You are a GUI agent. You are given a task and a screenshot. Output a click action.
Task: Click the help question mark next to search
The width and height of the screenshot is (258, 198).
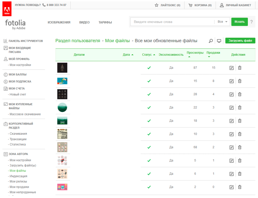[x=251, y=22]
